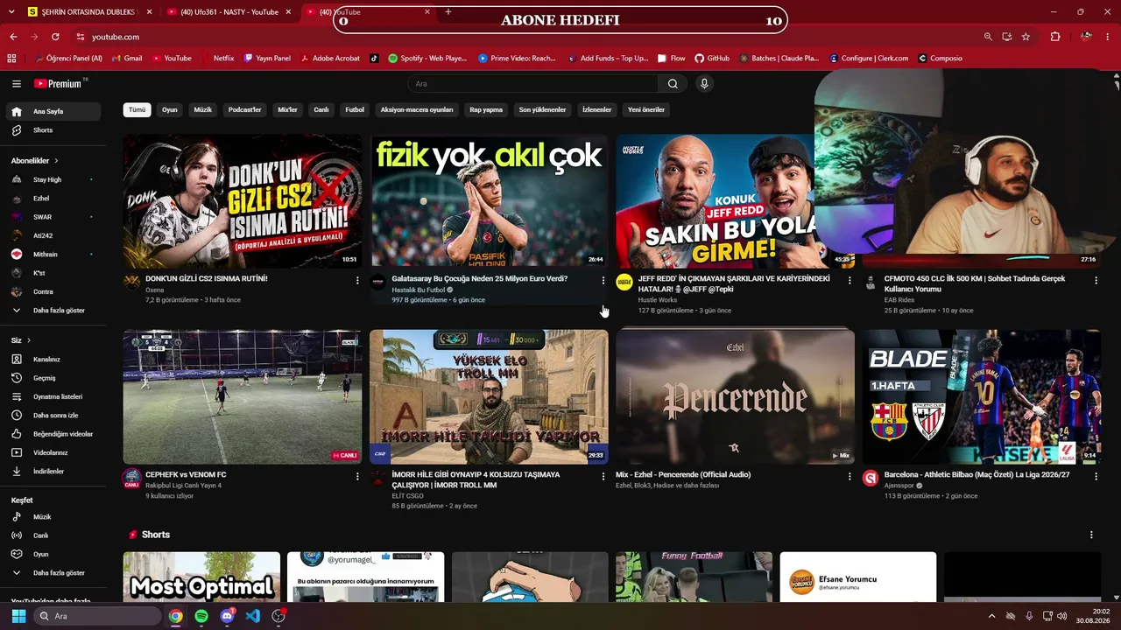Open Daha sonra izle list

pos(54,416)
